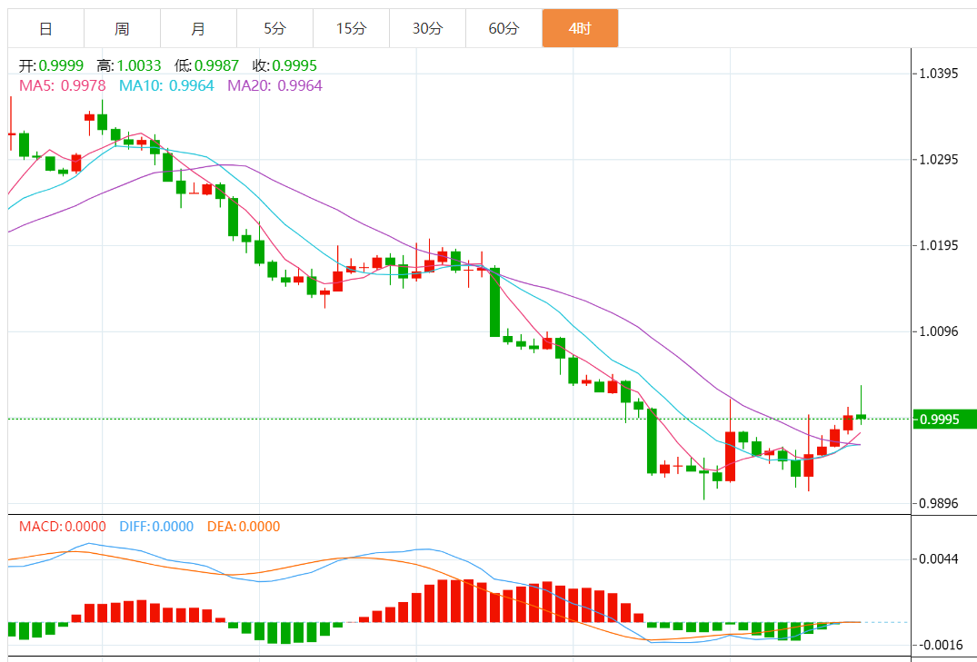Switch to the 月 monthly chart tab
The height and width of the screenshot is (662, 977).
(198, 29)
